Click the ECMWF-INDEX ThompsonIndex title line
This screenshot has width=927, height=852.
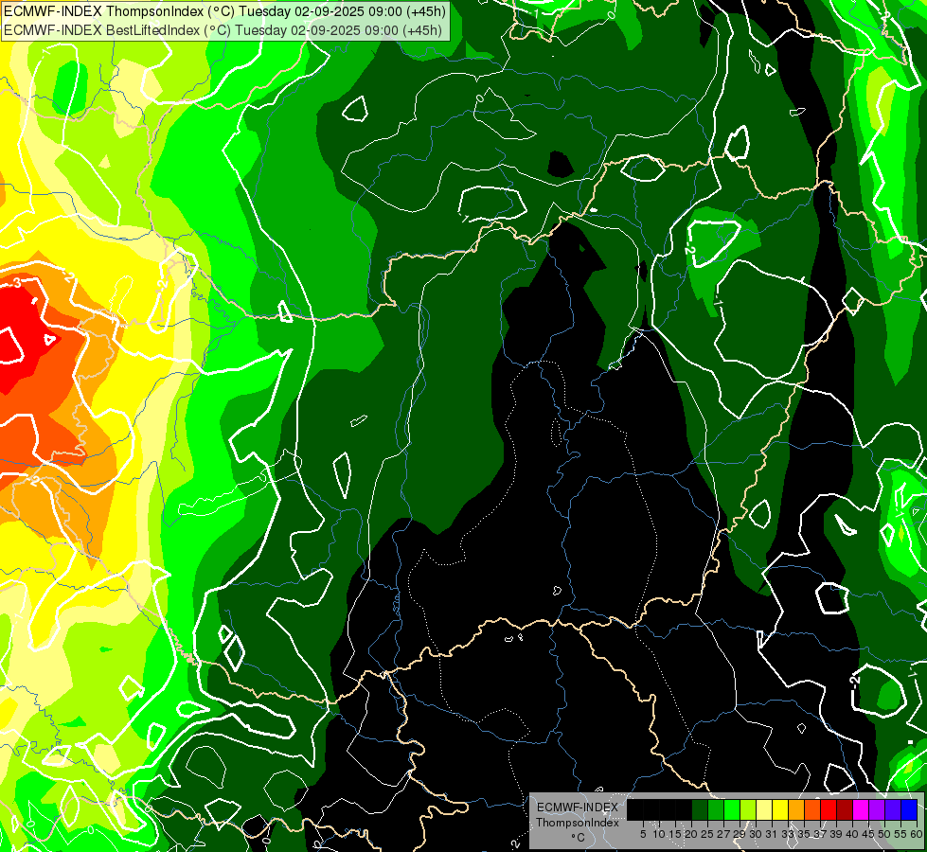pos(224,11)
